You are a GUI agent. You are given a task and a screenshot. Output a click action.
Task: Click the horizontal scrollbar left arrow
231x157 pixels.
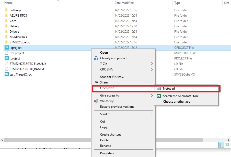(x=2, y=140)
